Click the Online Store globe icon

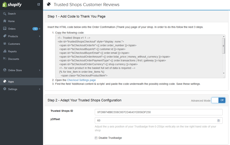[5, 70]
